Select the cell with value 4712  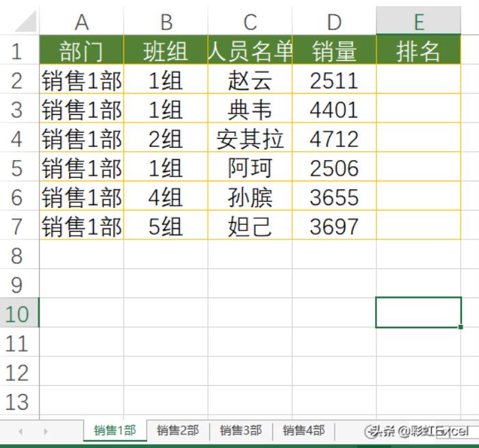pyautogui.click(x=334, y=139)
